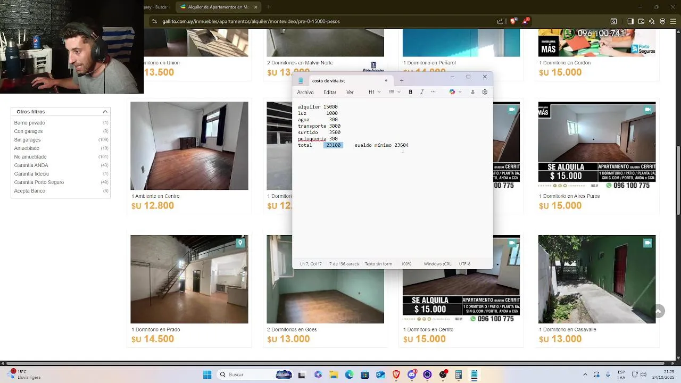Open the Copilot icon in Notepad toolbar

click(x=452, y=92)
